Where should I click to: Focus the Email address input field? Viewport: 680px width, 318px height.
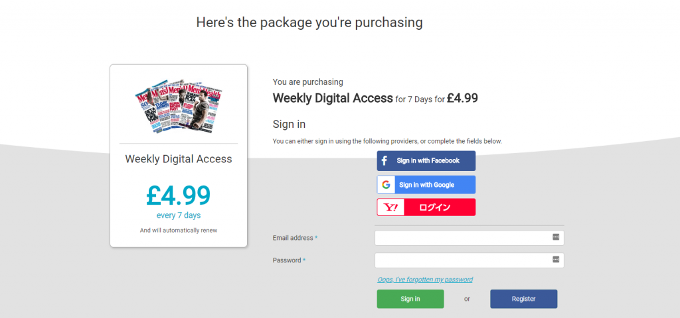[x=463, y=238]
